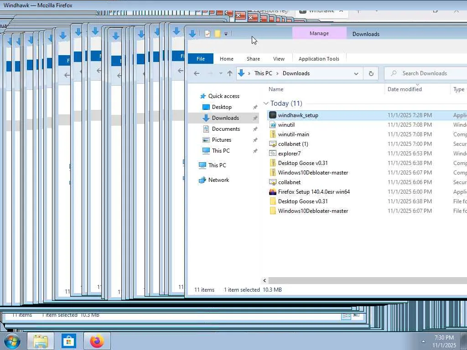The height and width of the screenshot is (350, 467).
Task: Click the pin icon beside Documents
Action: click(x=255, y=129)
